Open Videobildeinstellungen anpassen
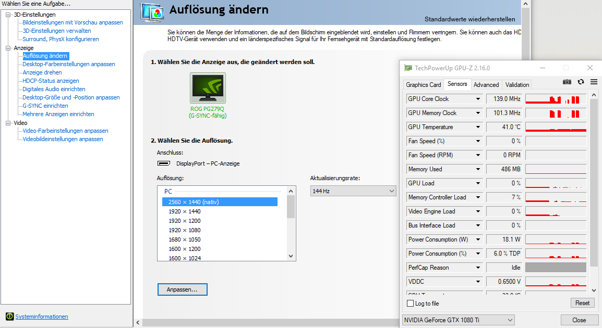This screenshot has width=602, height=328. tap(63, 139)
